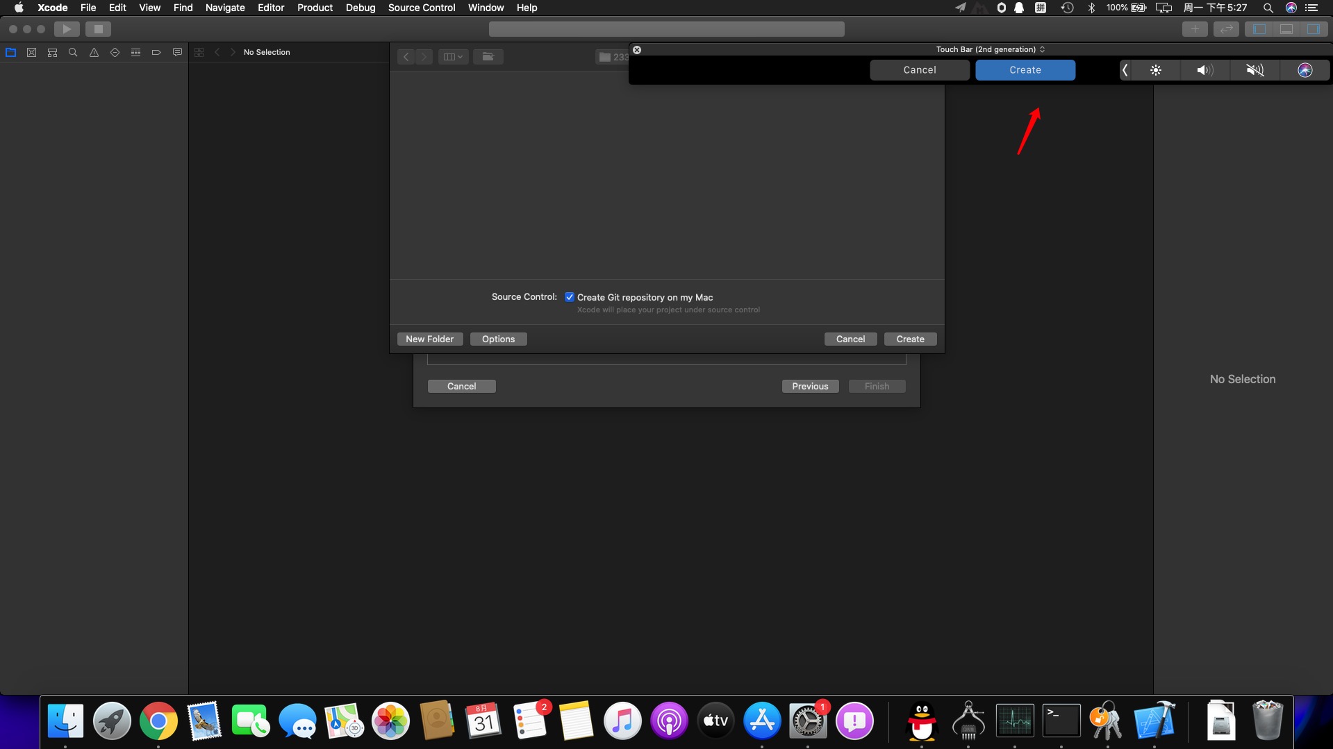
Task: Click Create in the save dialog
Action: point(910,339)
